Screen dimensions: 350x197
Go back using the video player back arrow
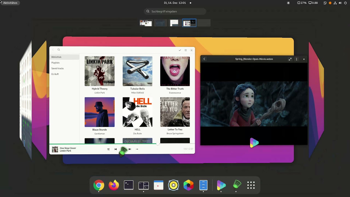204,59
